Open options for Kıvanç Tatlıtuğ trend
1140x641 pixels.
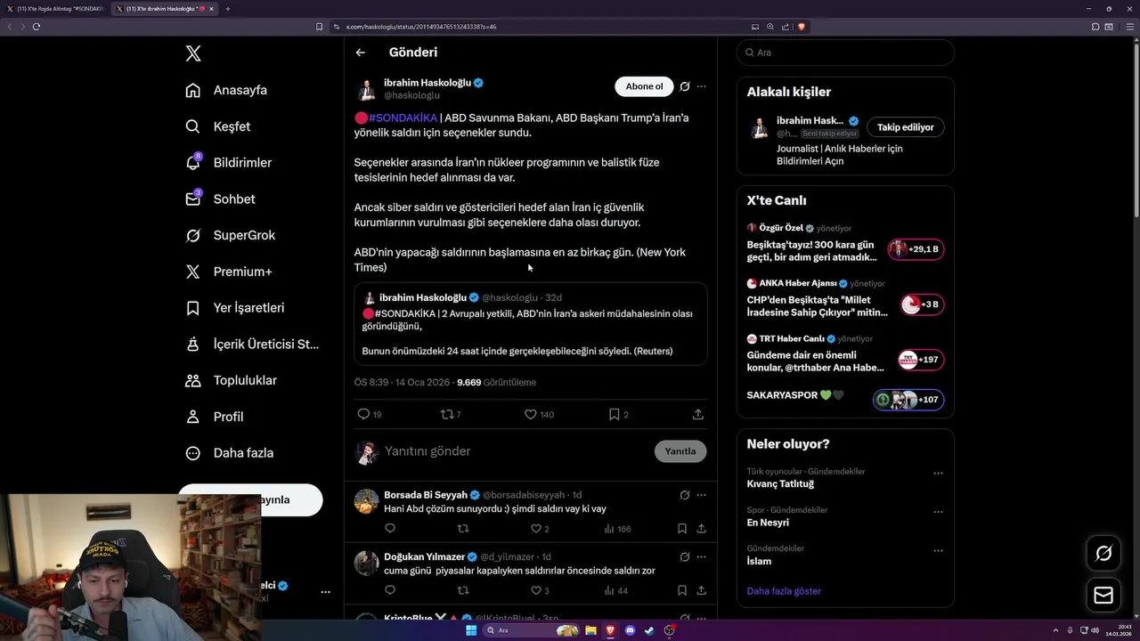click(938, 474)
